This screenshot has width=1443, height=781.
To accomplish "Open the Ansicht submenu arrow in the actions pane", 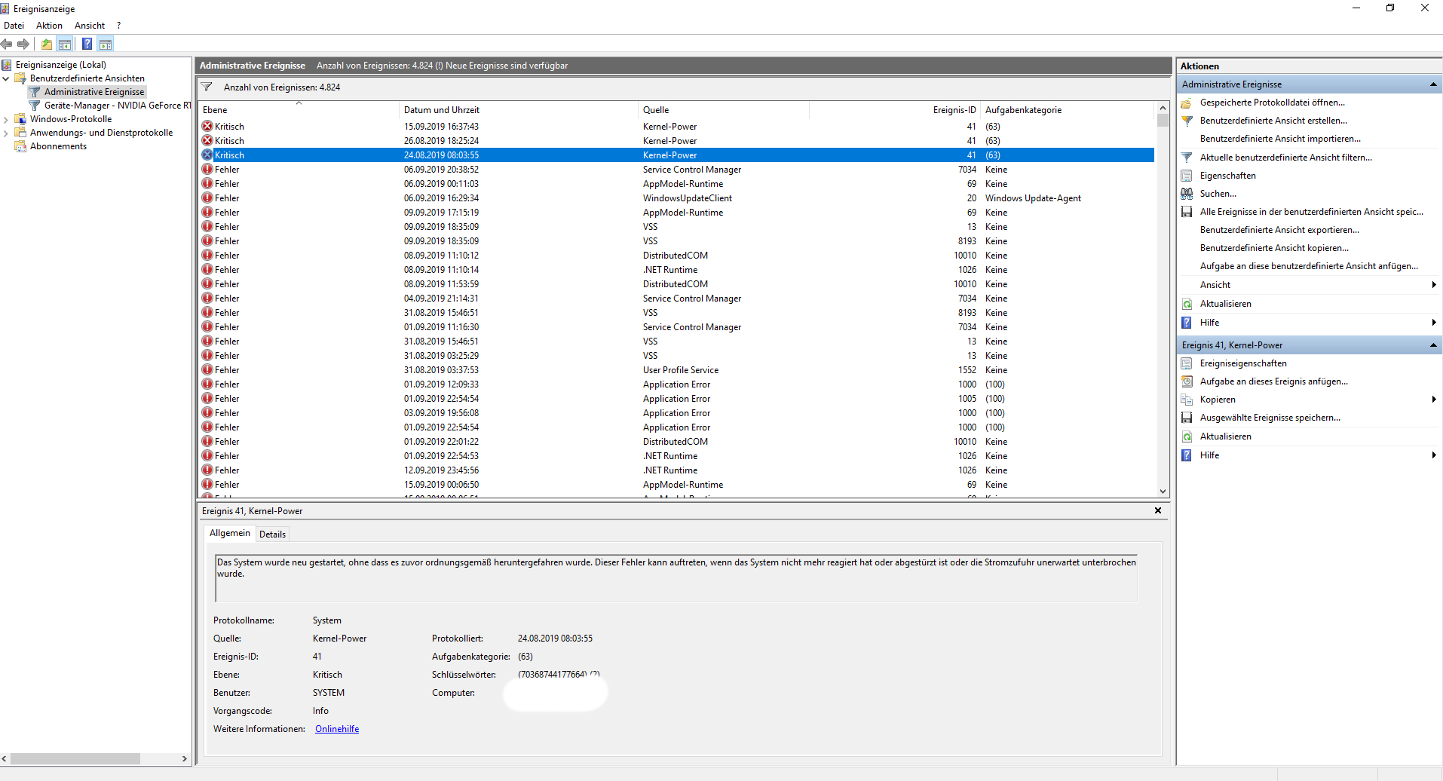I will tap(1433, 285).
